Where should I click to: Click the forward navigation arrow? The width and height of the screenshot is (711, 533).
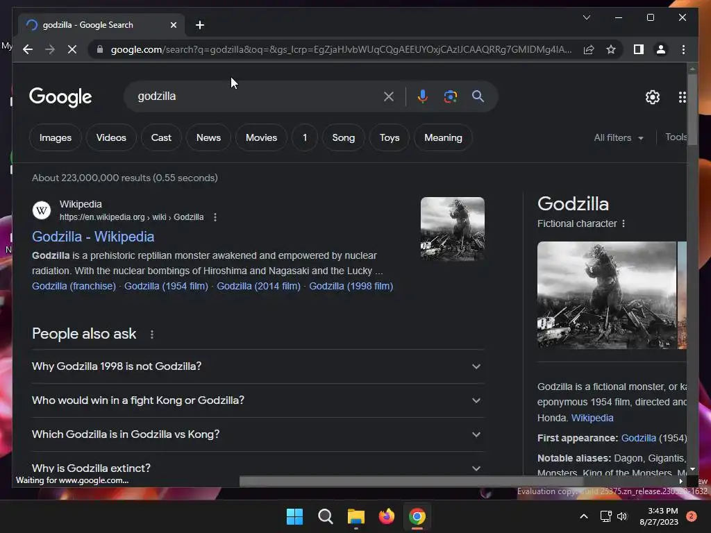point(50,49)
